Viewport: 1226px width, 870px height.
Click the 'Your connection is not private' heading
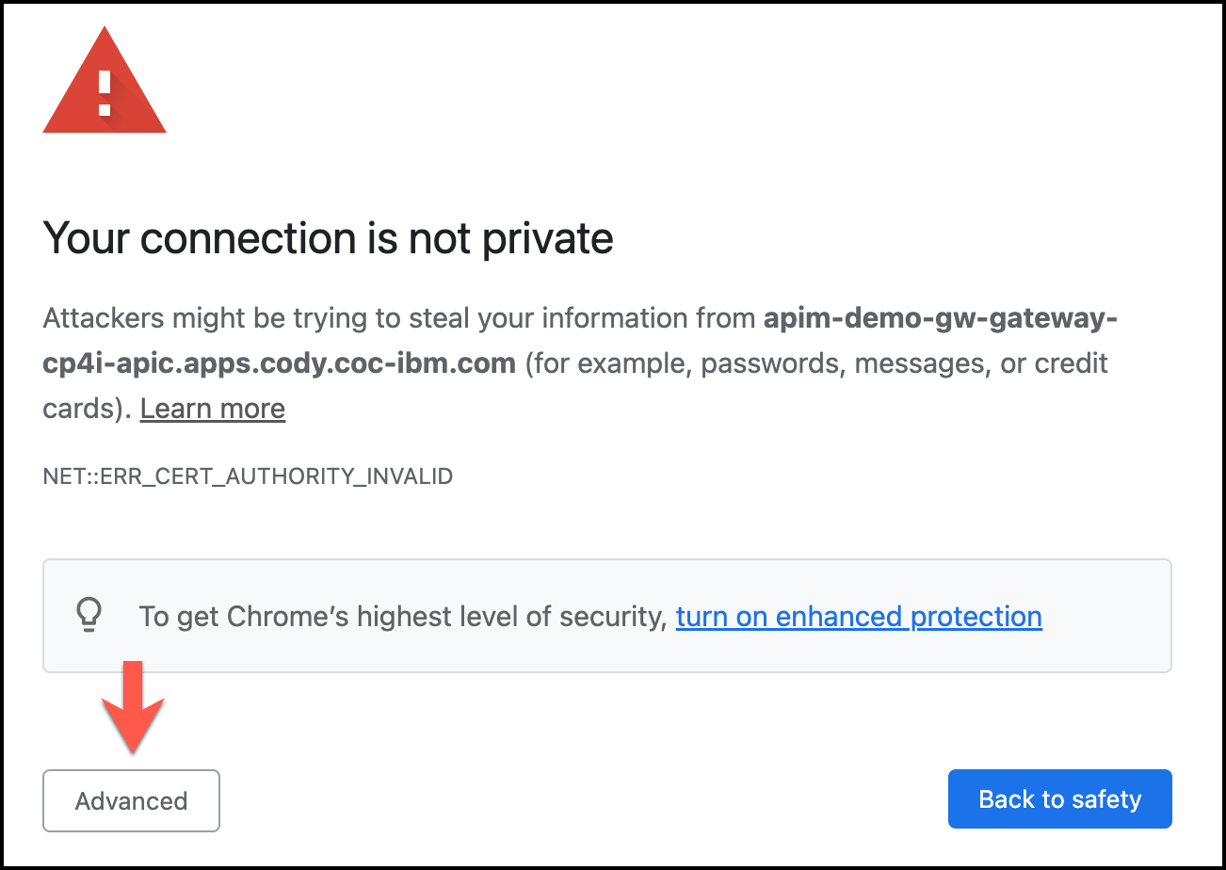329,238
